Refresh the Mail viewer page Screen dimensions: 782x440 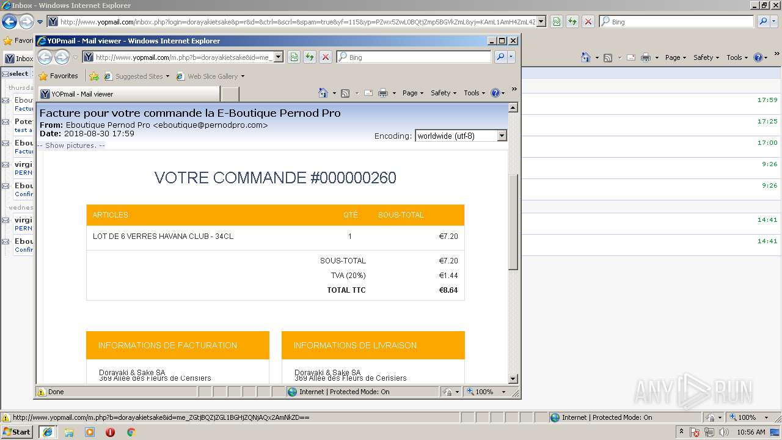tap(310, 57)
